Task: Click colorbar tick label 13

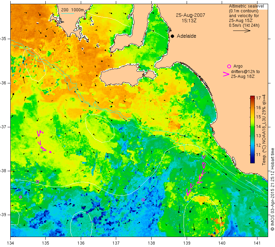Action: [x=258, y=136]
